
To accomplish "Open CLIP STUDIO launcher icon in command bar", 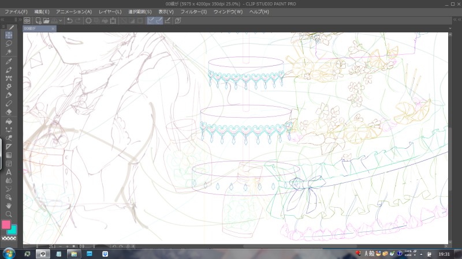I will (27, 21).
